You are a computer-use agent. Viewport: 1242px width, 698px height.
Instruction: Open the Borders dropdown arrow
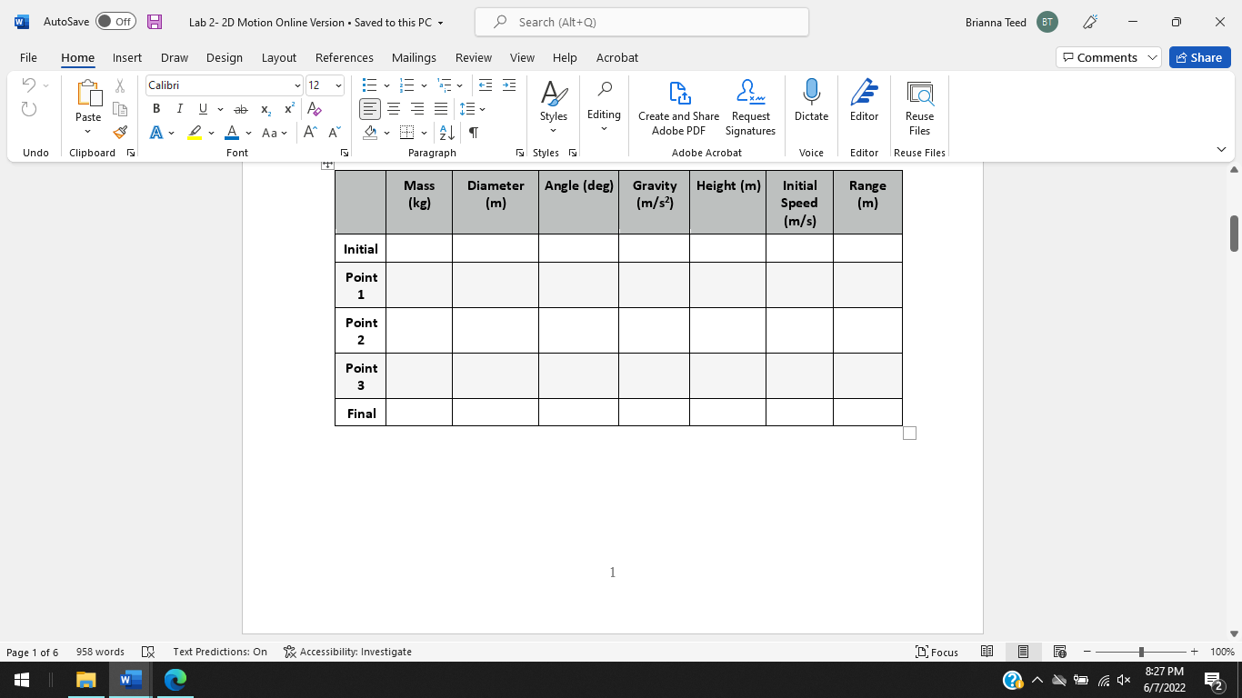click(424, 133)
